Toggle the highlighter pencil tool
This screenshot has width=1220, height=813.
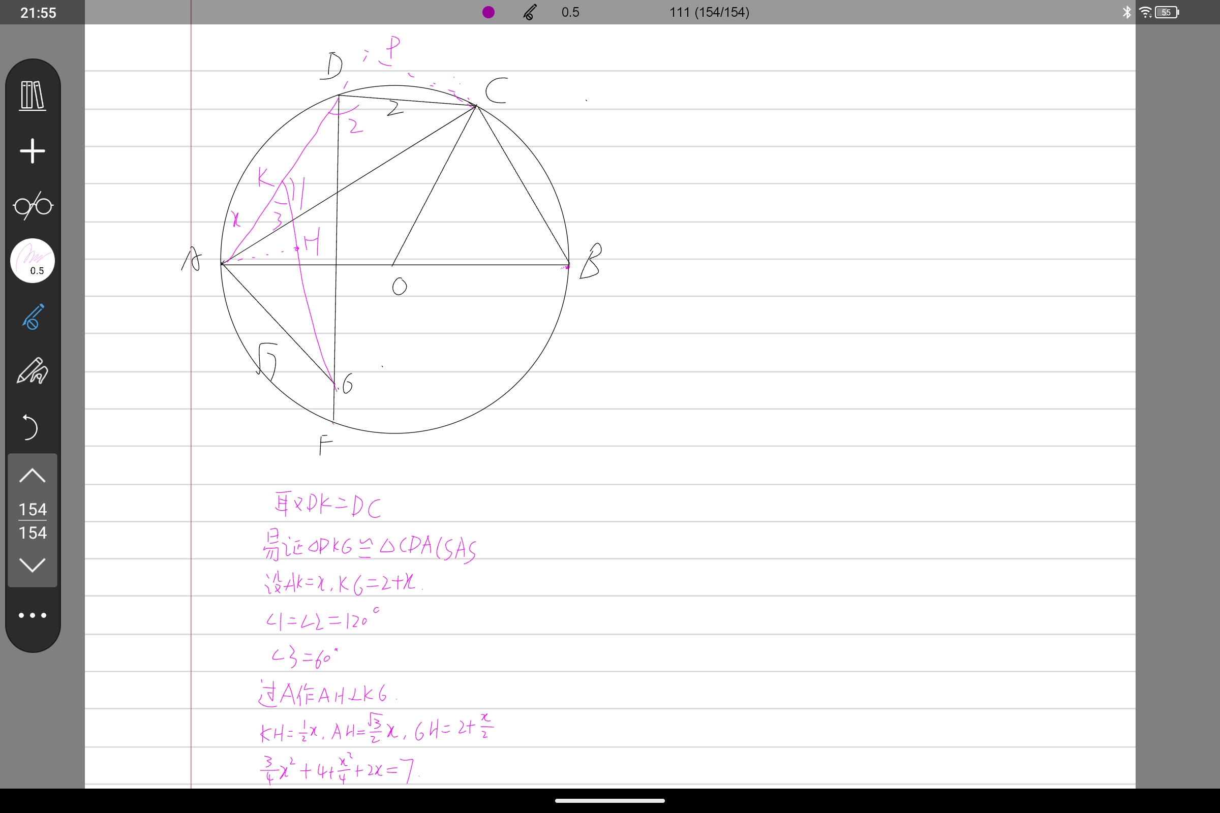(x=33, y=371)
